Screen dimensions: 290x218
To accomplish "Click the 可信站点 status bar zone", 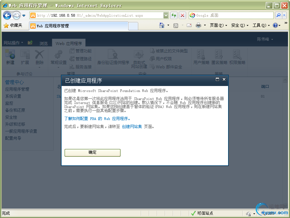I will pyautogui.click(x=202, y=213).
